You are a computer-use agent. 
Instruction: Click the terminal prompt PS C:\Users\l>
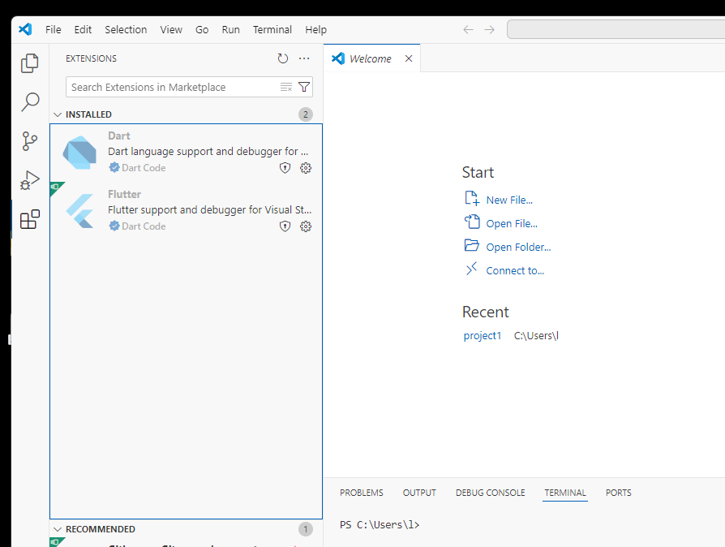[380, 525]
